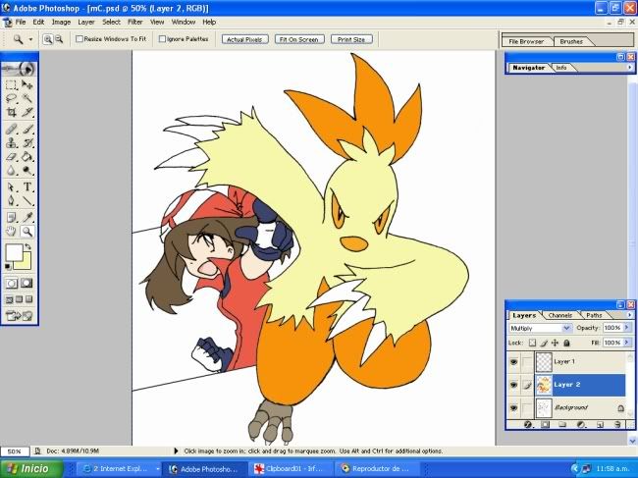The width and height of the screenshot is (638, 478).
Task: Select the Eyedropper tool
Action: click(x=27, y=216)
